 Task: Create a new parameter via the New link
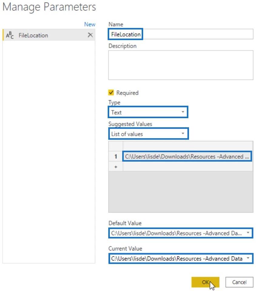[89, 24]
